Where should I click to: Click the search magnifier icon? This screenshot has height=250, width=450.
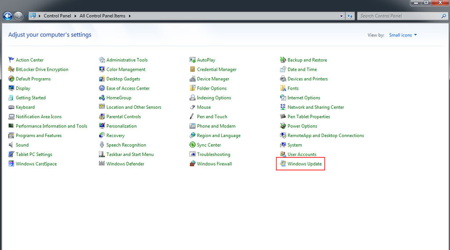(x=444, y=16)
